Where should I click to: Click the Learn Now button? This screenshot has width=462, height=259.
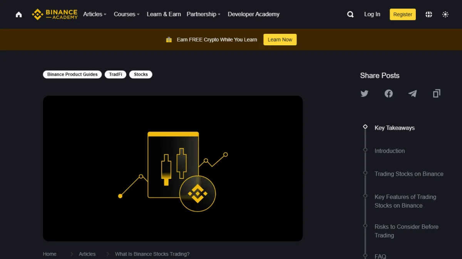click(x=280, y=40)
